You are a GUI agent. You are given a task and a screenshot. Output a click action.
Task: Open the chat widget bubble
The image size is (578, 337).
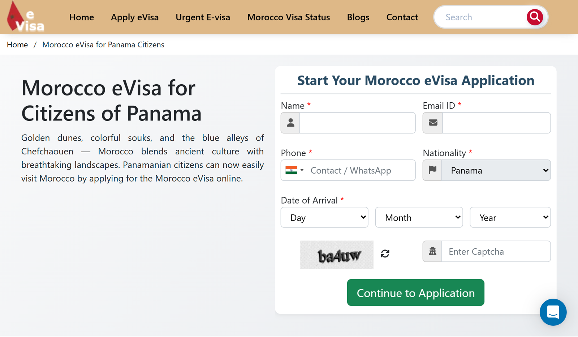(x=553, y=312)
